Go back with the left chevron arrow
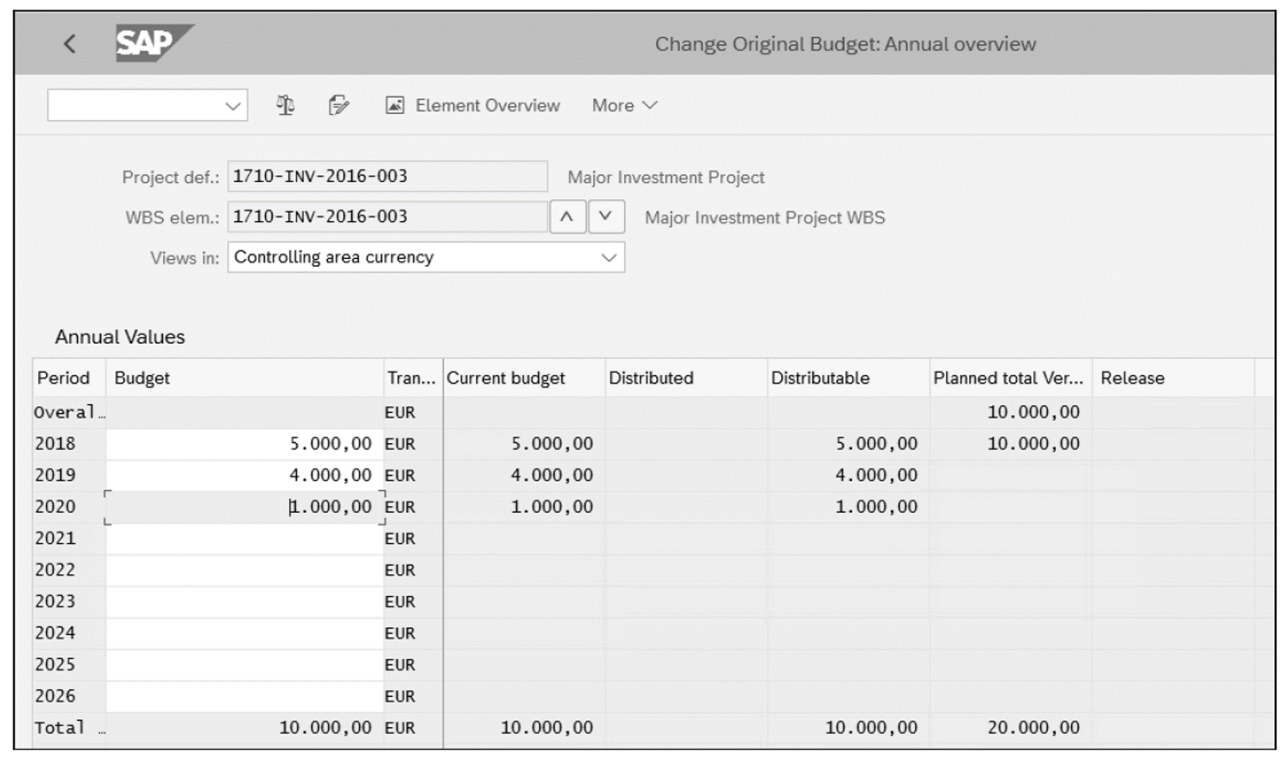The height and width of the screenshot is (763, 1288). point(69,43)
